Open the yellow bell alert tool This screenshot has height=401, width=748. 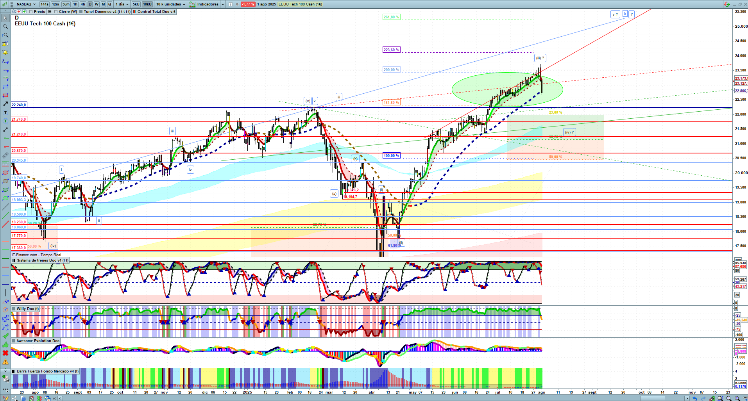[5, 52]
